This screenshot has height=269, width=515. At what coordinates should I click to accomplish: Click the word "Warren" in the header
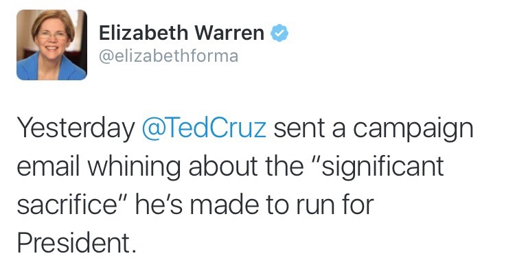229,33
